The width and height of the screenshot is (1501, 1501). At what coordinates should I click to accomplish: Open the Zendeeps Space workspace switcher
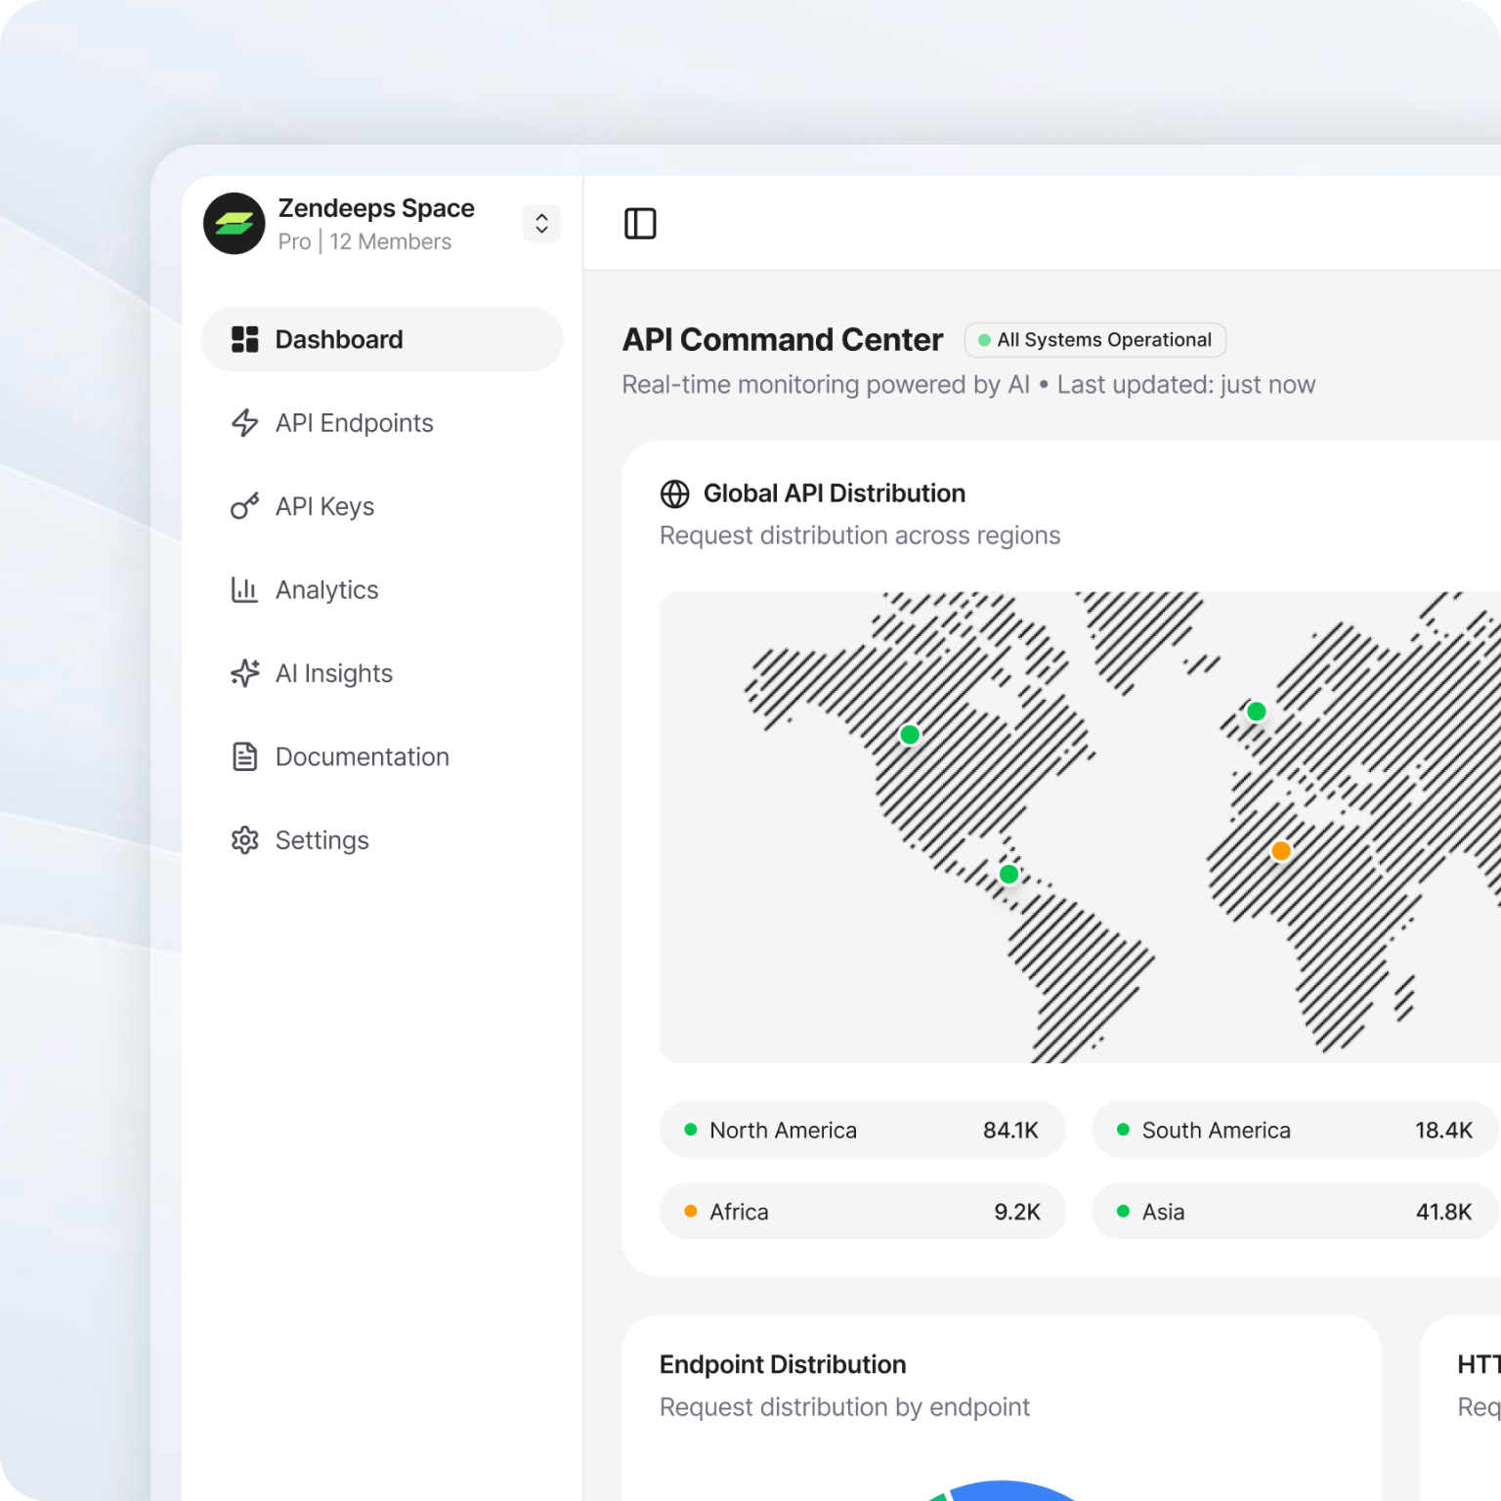[x=375, y=224]
